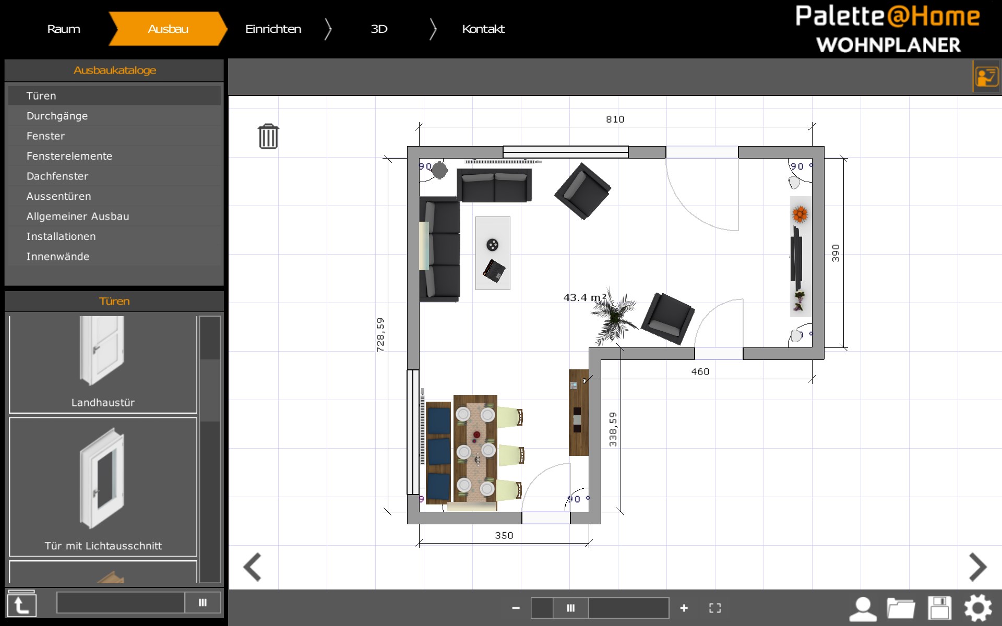Go to the previous step arrow
Image resolution: width=1002 pixels, height=626 pixels.
[x=253, y=567]
